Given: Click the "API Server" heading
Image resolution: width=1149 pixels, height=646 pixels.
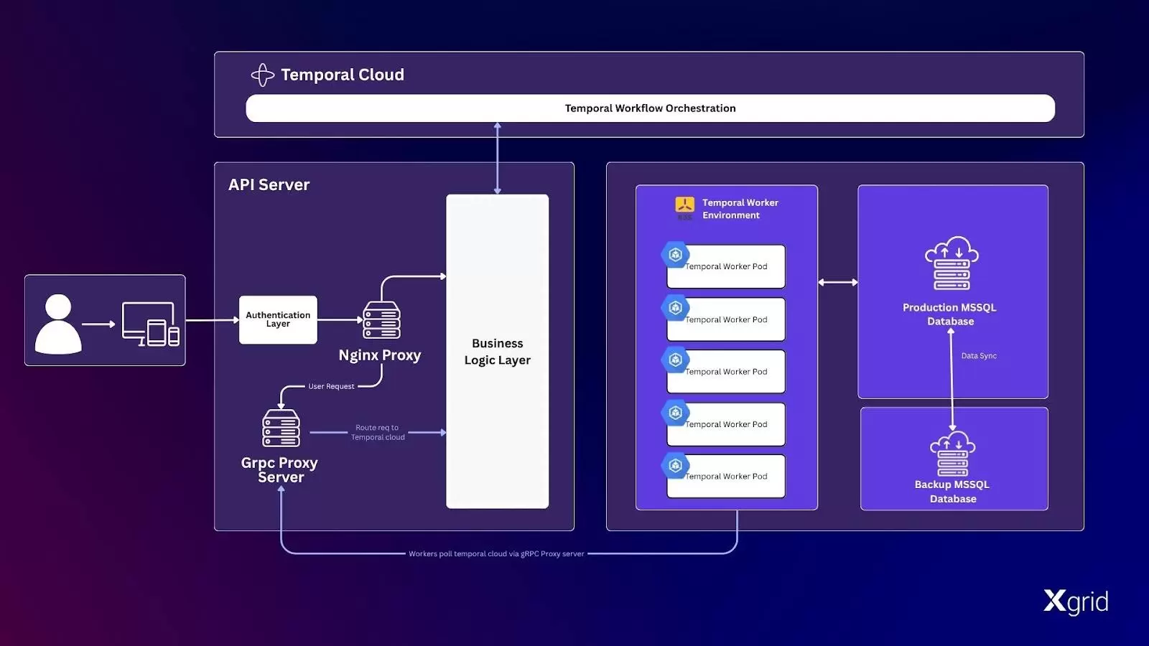Looking at the screenshot, I should 269,184.
